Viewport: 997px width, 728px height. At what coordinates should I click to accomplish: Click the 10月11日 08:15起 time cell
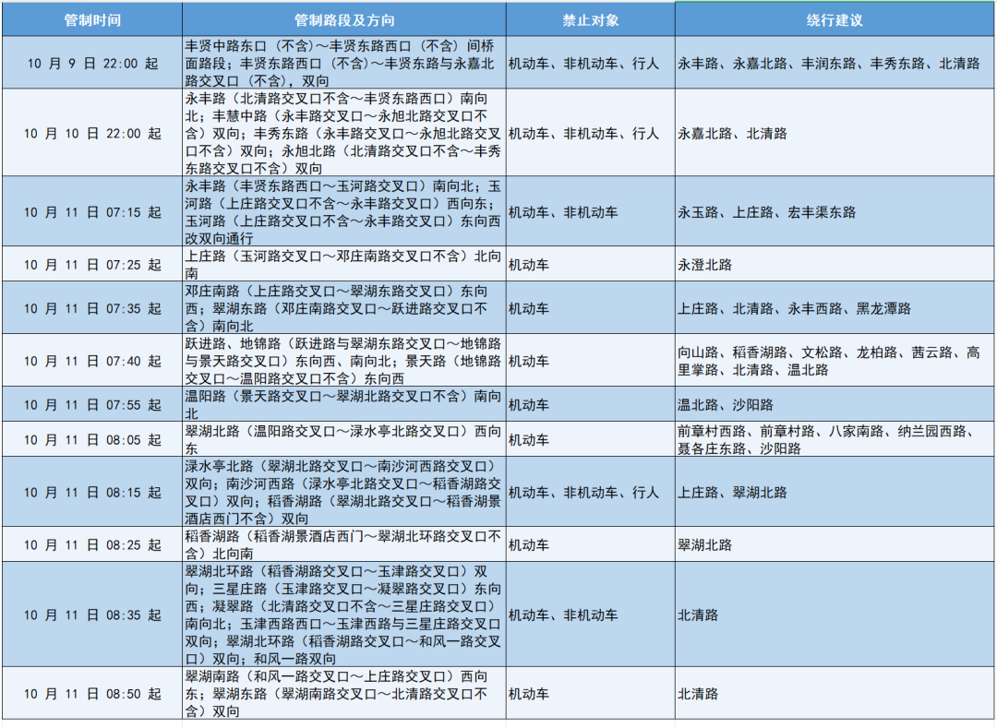[92, 492]
